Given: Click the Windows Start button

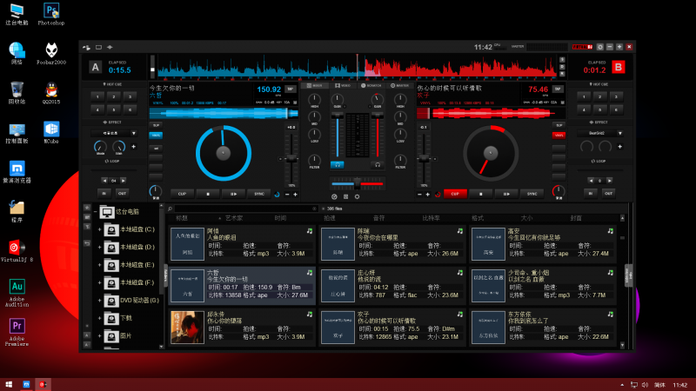Looking at the screenshot, I should 9,383.
